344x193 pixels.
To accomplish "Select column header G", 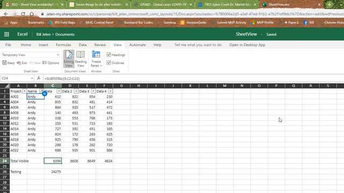I will click(121, 86).
